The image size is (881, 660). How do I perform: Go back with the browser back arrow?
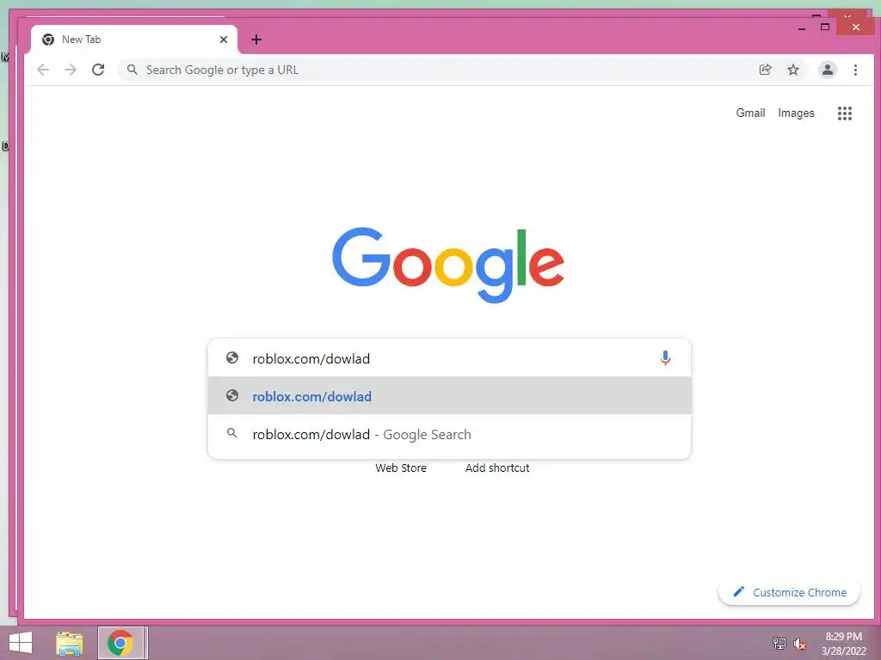click(43, 70)
